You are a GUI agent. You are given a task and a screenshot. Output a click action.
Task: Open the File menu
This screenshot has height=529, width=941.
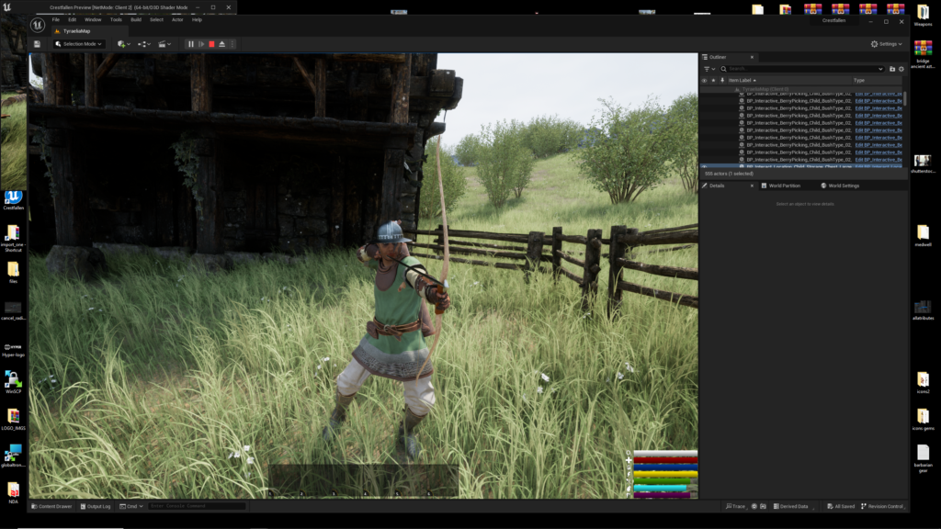56,20
